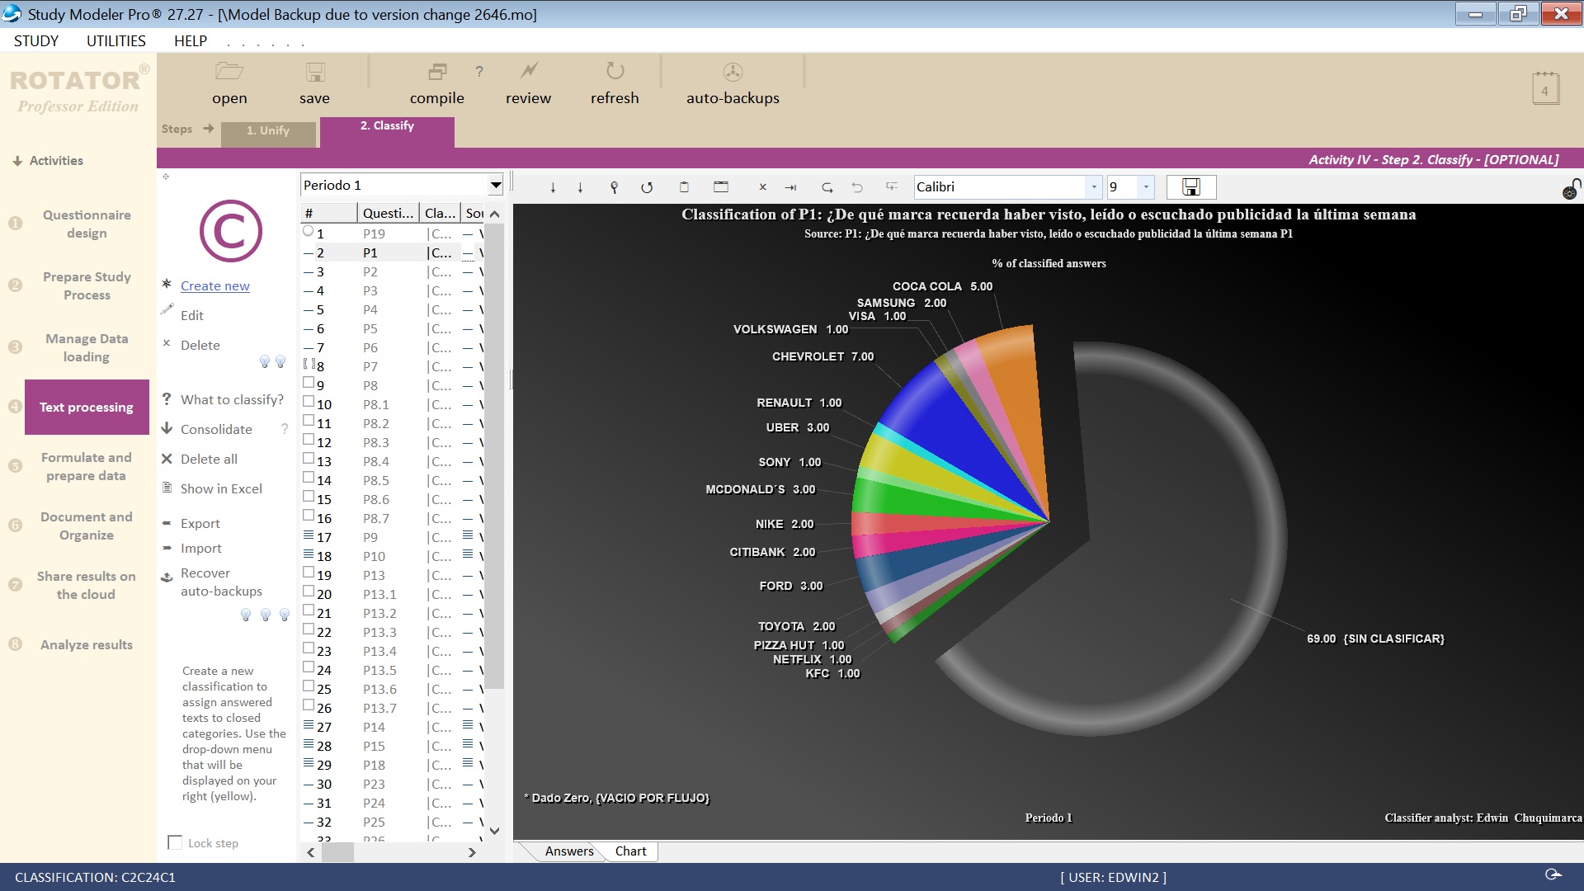Click the logout icon in status bar
The width and height of the screenshot is (1584, 891).
click(1553, 874)
